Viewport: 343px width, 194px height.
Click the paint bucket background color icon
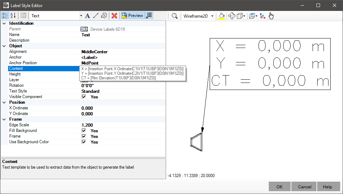[x=221, y=16]
